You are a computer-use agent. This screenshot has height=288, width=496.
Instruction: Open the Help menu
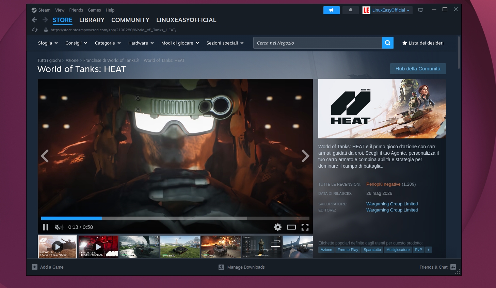point(110,10)
